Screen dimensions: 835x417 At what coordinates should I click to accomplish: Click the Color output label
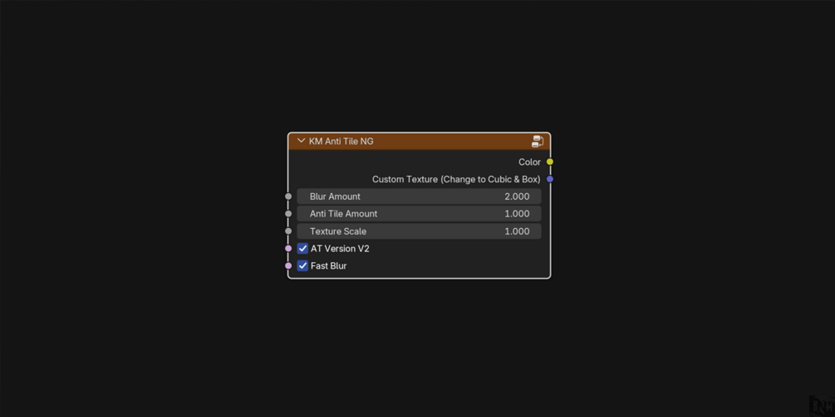point(529,162)
